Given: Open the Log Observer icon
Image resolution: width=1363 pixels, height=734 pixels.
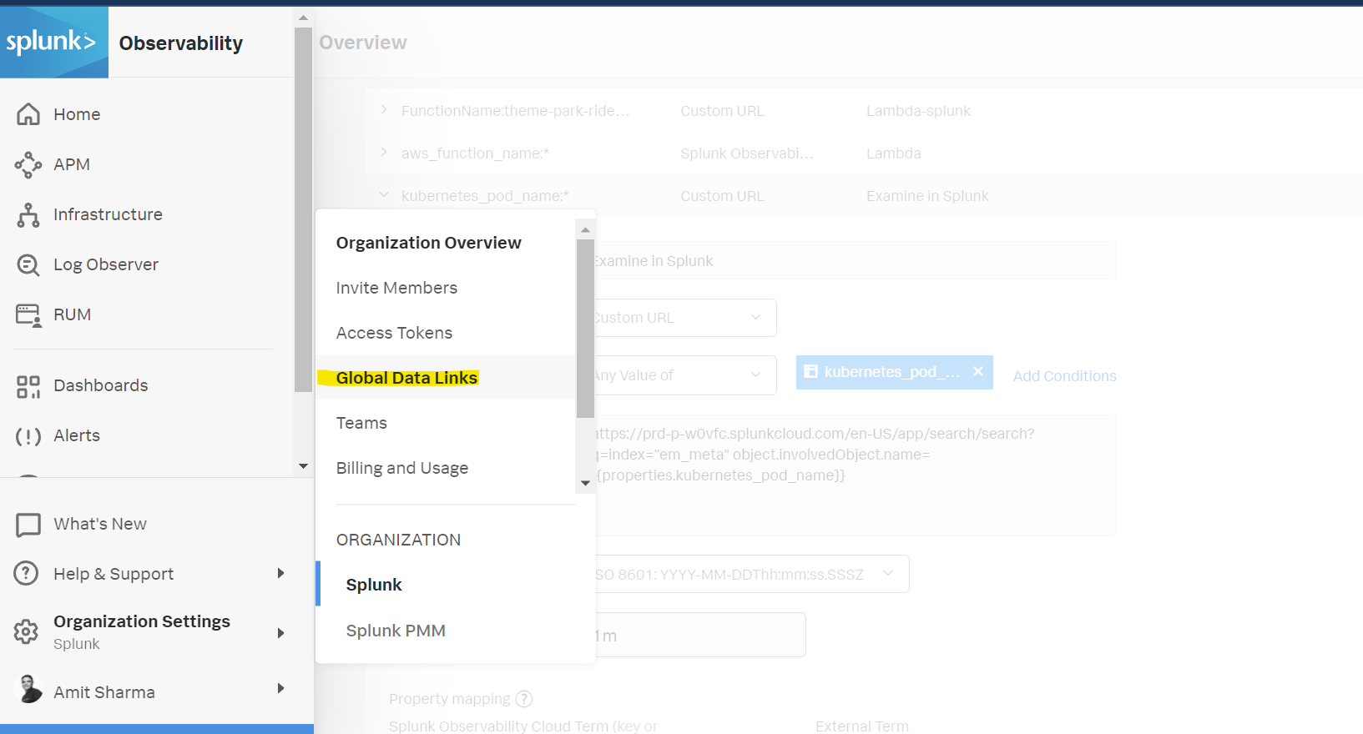Looking at the screenshot, I should point(28,264).
